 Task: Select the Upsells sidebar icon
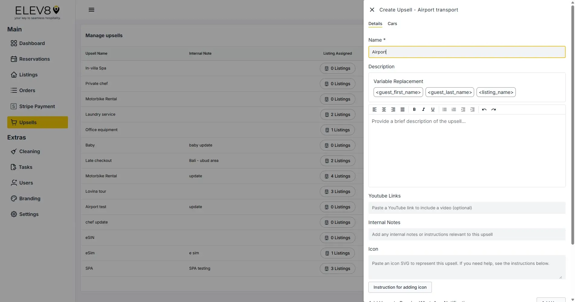click(x=14, y=122)
